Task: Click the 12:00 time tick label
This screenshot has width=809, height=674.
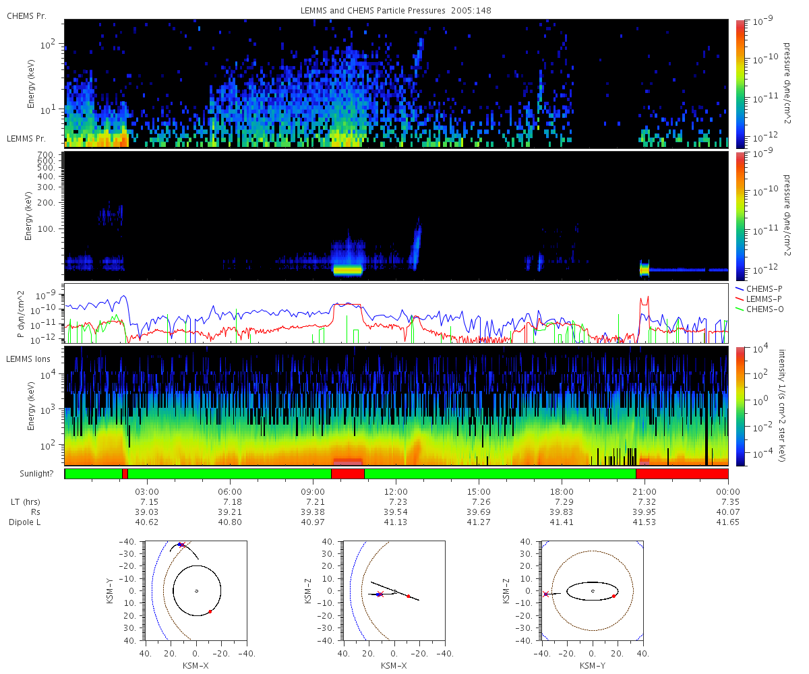Action: coord(396,491)
